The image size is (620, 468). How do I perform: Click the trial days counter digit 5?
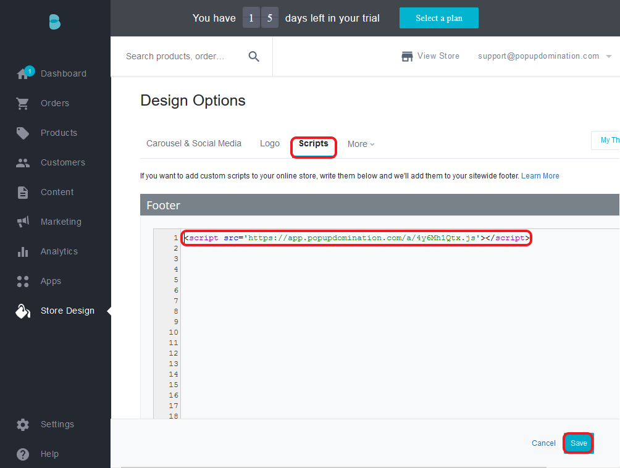click(270, 18)
